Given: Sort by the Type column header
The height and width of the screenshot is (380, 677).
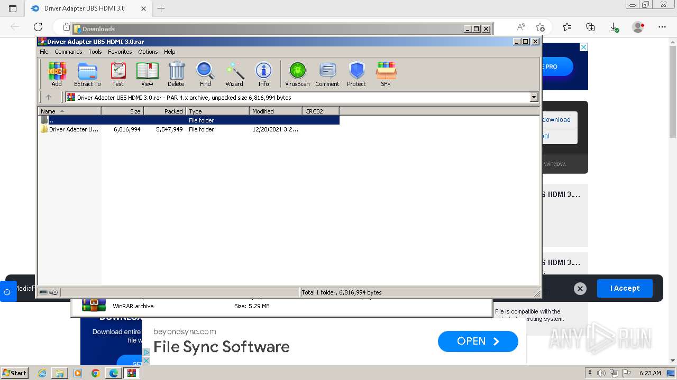Looking at the screenshot, I should (217, 111).
